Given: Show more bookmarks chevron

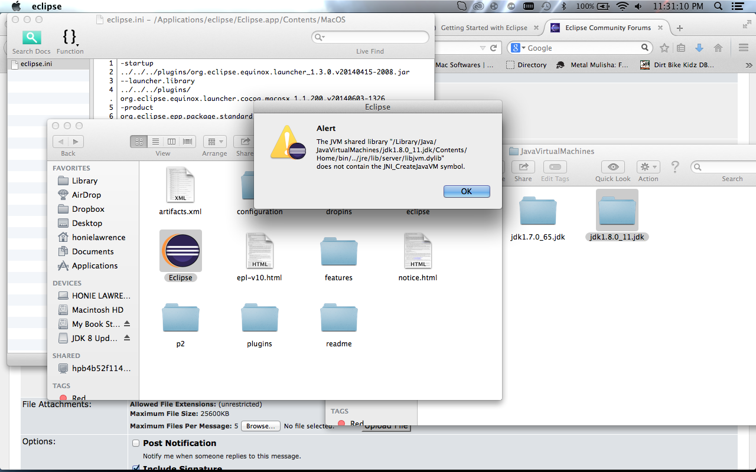Looking at the screenshot, I should (749, 65).
